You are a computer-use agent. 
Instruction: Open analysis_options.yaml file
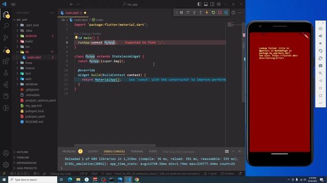point(40,101)
